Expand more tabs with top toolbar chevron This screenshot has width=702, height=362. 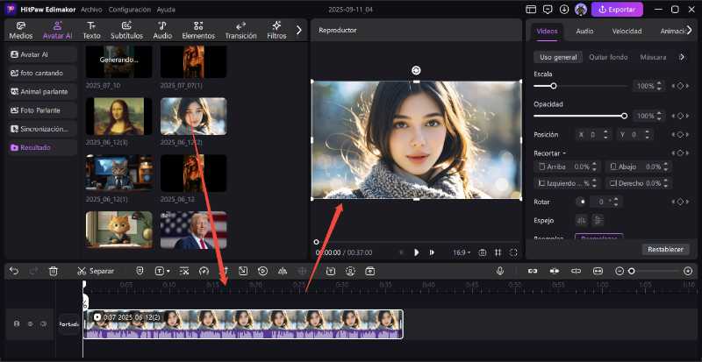(x=299, y=30)
